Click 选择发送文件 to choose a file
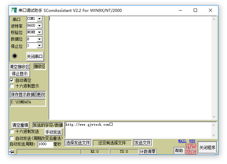Screen dimensions: 227x164 point(78,143)
